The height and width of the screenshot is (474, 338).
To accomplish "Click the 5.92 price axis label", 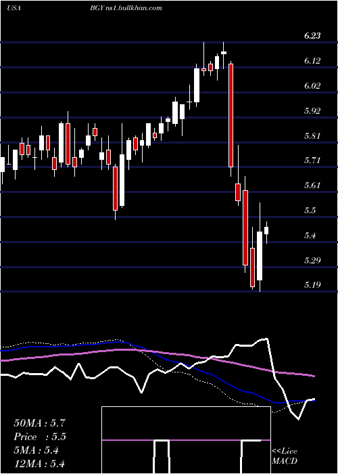I will (x=312, y=111).
